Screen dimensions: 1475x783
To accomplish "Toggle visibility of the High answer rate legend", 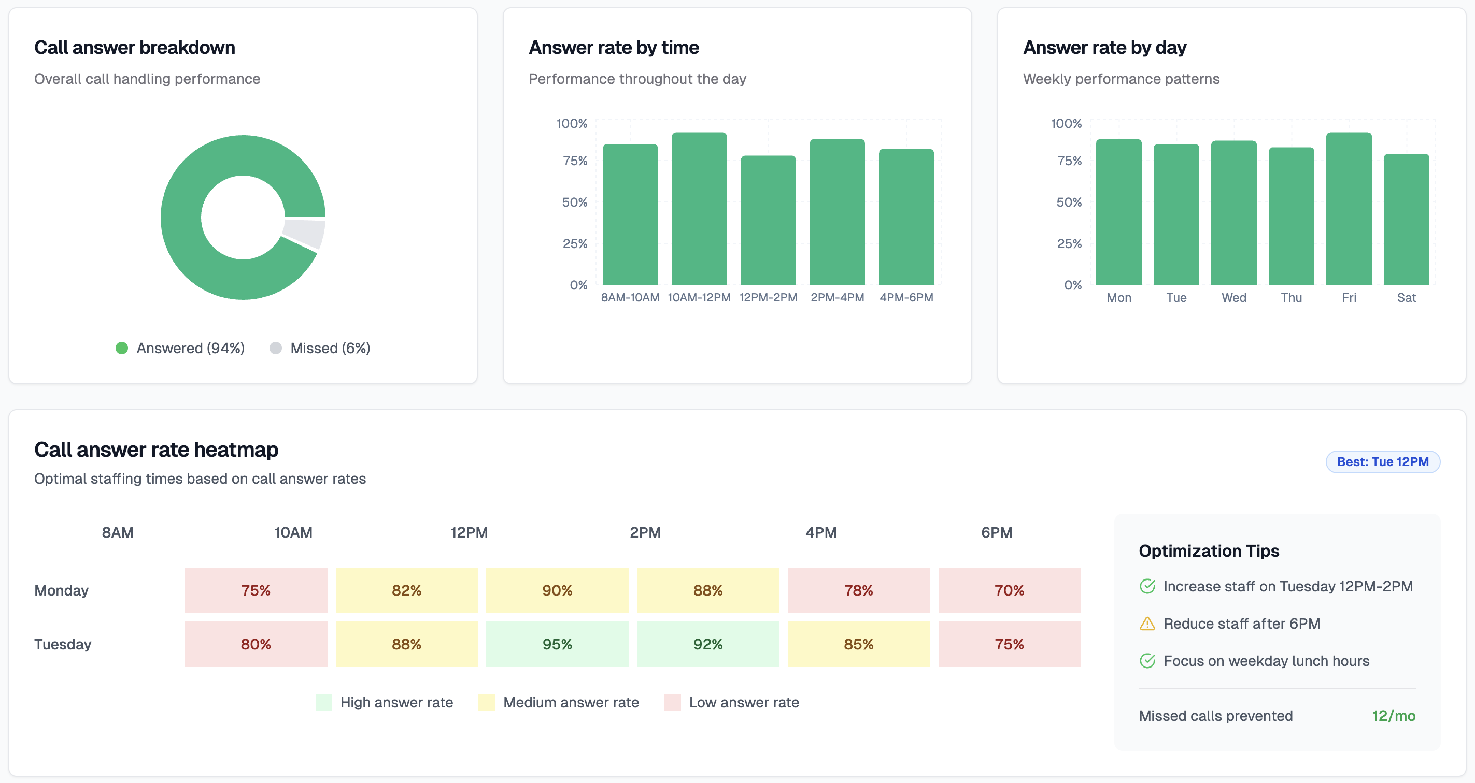I will [323, 702].
